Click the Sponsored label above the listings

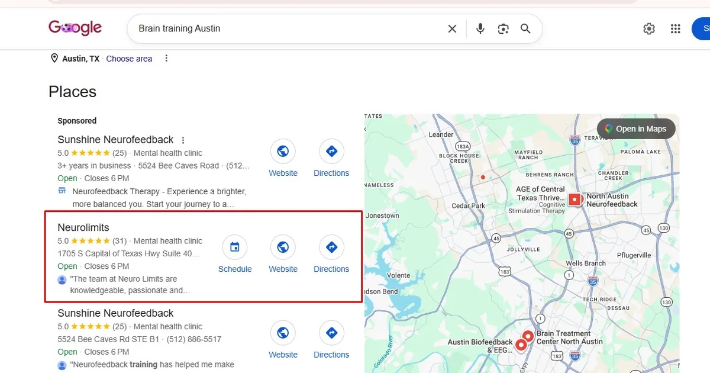pos(77,121)
